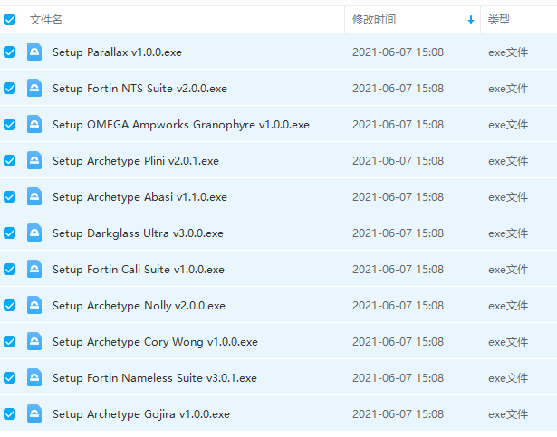Select file name Setup Archetype Abasi v1.1.0.exe

(x=139, y=197)
